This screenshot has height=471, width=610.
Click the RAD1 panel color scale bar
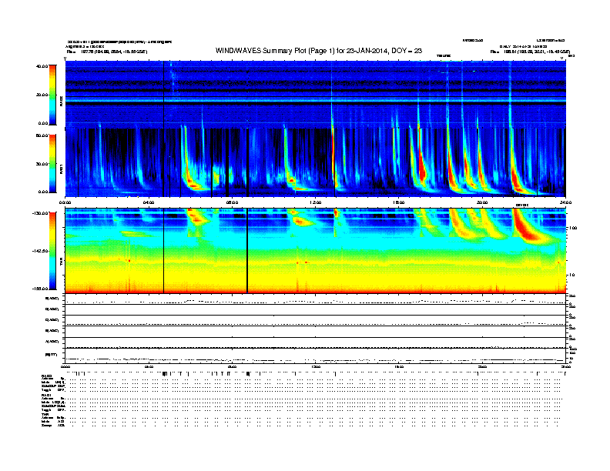click(x=52, y=164)
